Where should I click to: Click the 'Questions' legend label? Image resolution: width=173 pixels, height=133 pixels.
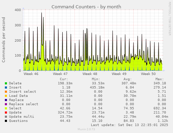click(18, 121)
